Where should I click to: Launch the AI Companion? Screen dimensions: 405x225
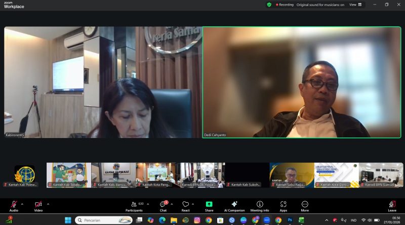[x=234, y=206]
